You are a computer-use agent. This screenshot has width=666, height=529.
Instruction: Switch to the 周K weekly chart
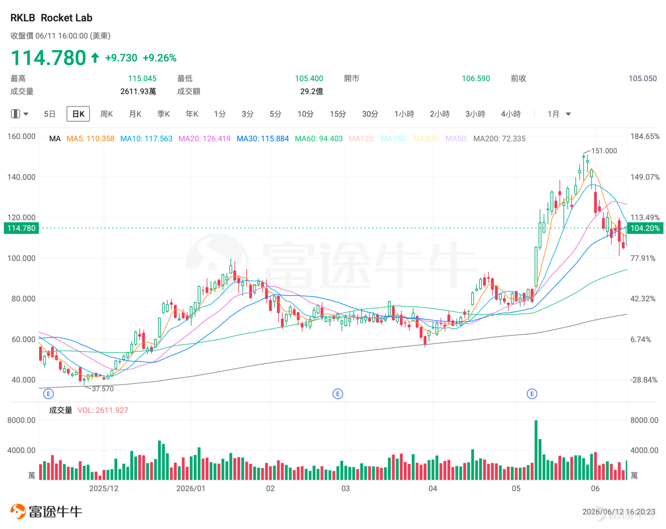coord(107,114)
